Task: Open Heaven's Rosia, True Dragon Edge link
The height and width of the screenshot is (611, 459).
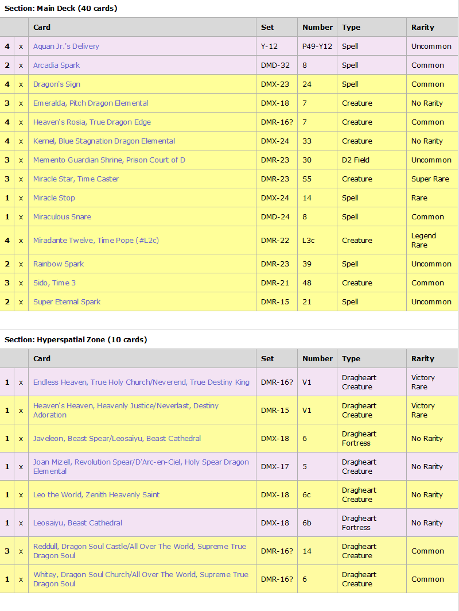Action: click(x=92, y=122)
